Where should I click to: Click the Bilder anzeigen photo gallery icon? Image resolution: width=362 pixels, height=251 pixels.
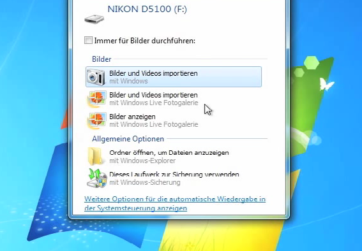97,120
